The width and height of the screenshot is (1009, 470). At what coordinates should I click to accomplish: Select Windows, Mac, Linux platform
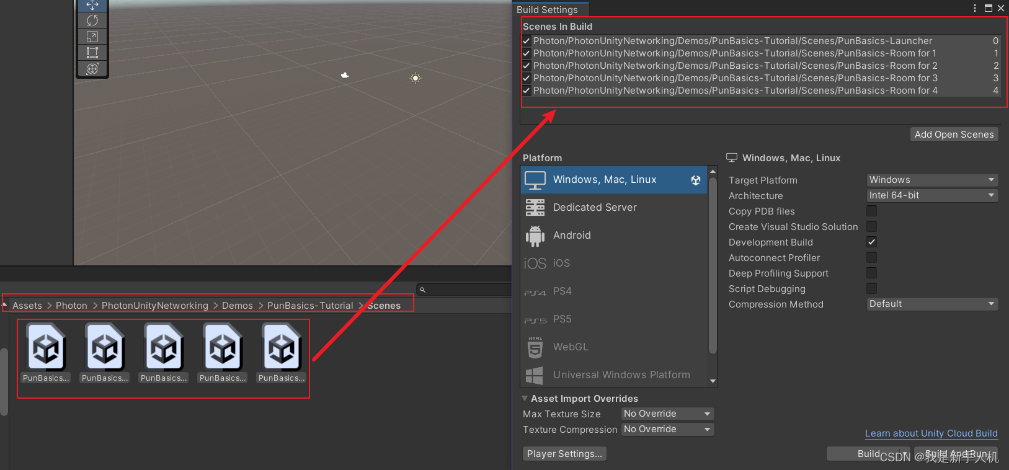pos(614,180)
